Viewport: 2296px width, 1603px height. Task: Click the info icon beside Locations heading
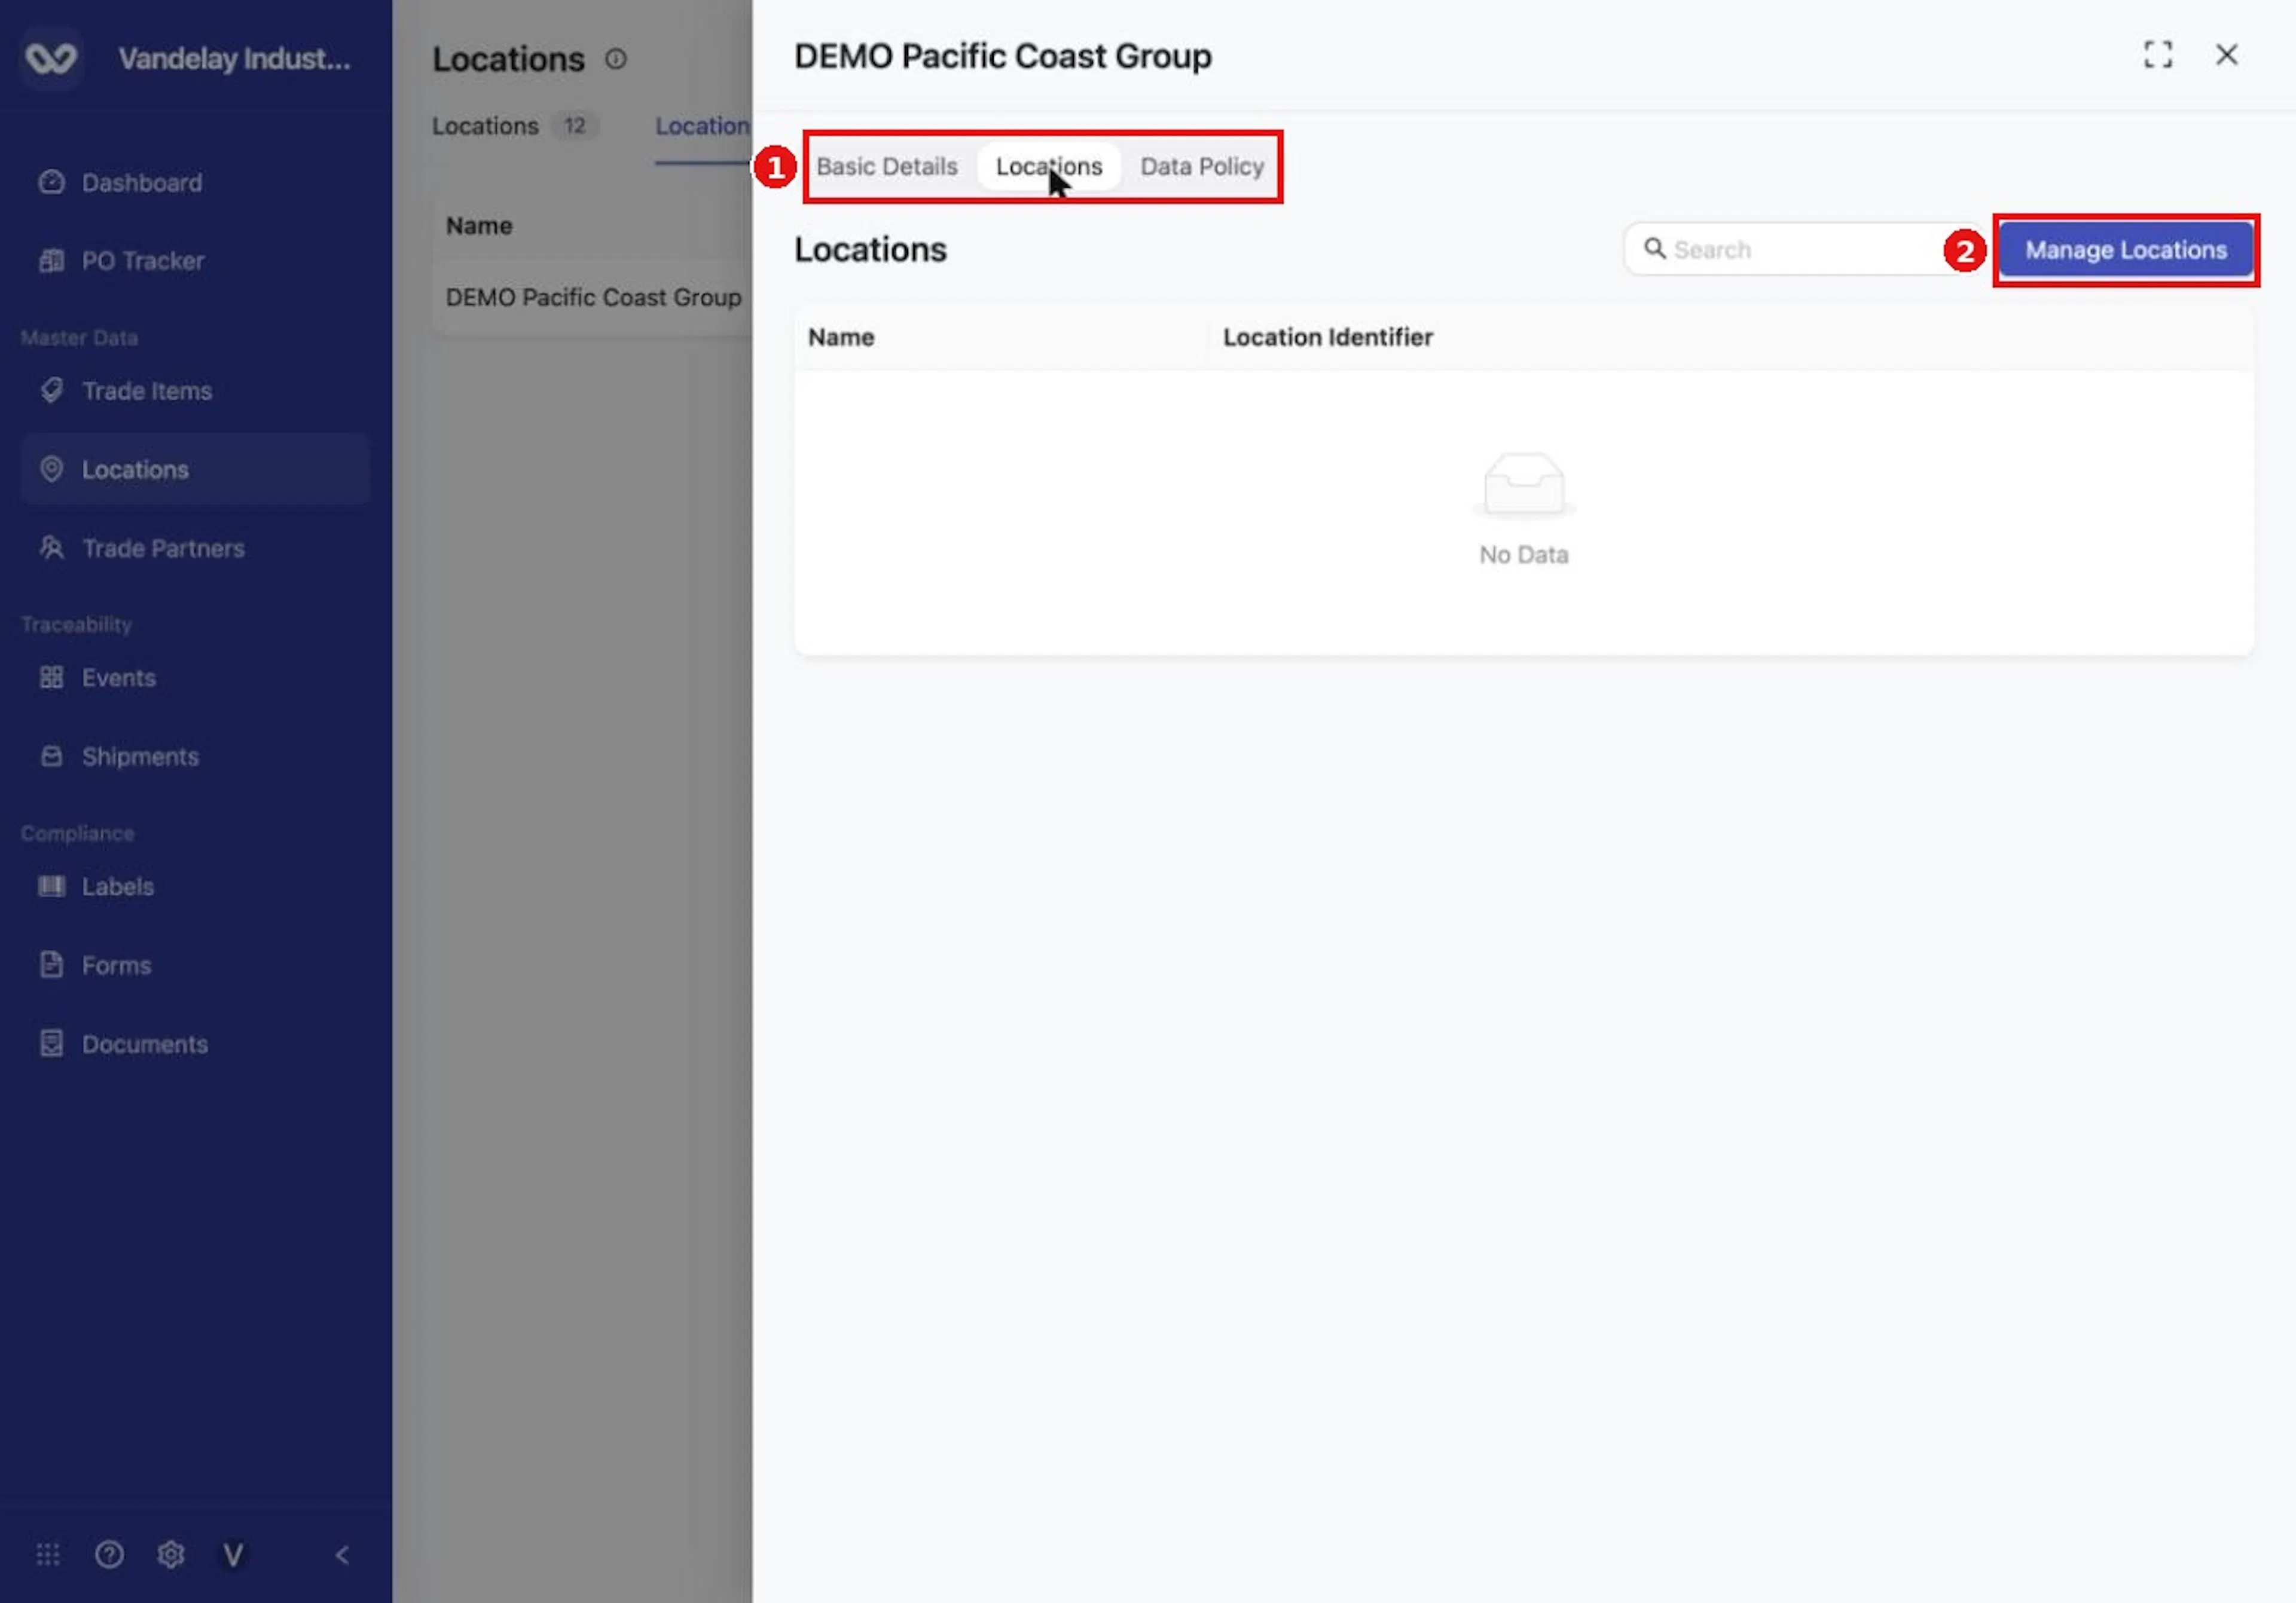coord(616,59)
